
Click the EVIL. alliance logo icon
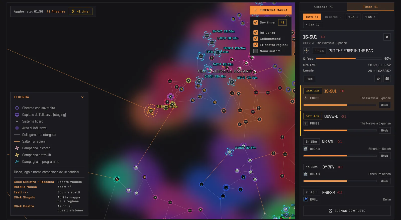tap(306, 199)
